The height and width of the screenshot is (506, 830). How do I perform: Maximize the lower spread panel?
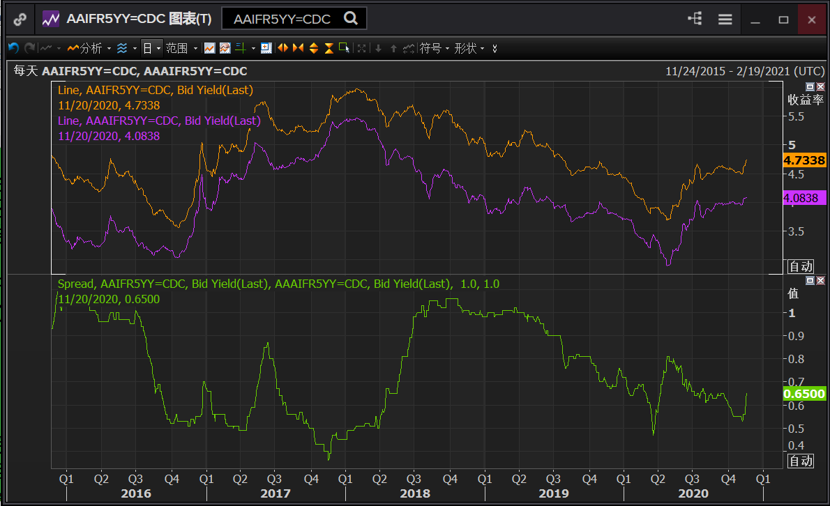pos(810,280)
